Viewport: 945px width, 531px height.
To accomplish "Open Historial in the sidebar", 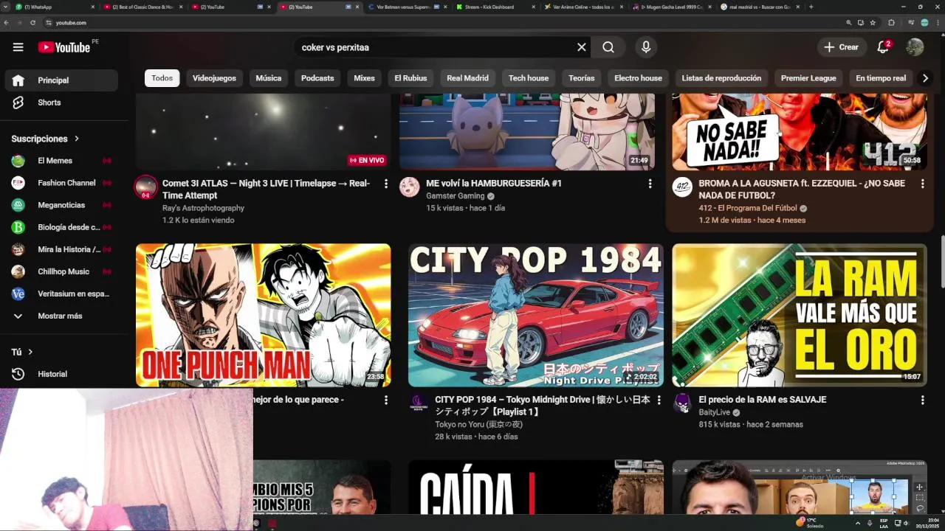I will click(62, 374).
